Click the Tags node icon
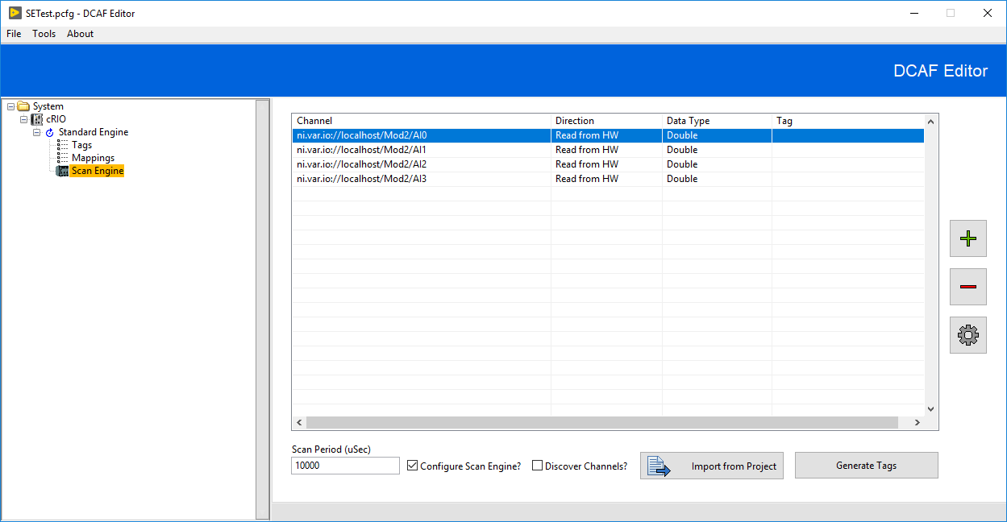This screenshot has height=522, width=1007. 62,145
